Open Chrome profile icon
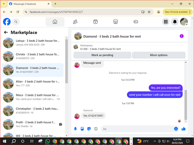Image resolution: width=194 pixels, height=145 pixels. [x=158, y=12]
